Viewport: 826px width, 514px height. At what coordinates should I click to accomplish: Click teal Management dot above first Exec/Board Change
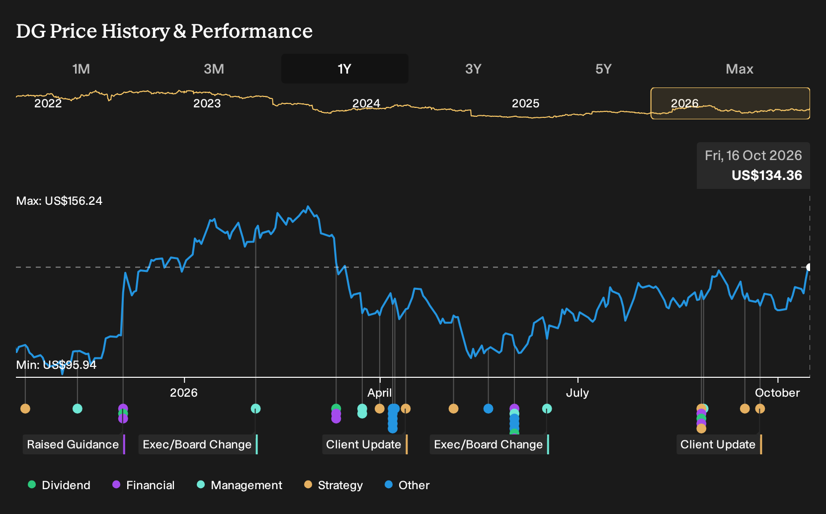(x=255, y=409)
